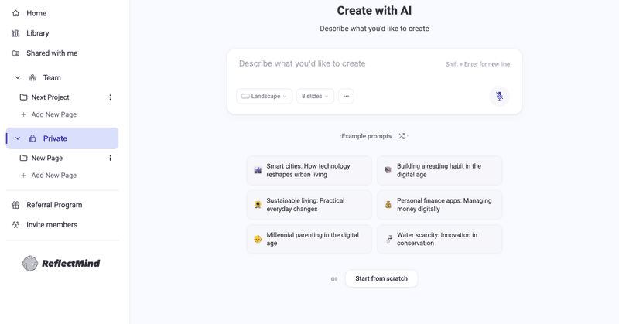Choose Millennial parenting example prompt
619x324 pixels.
(x=309, y=239)
